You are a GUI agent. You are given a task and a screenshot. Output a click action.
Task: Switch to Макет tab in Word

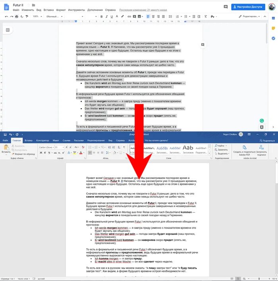coord(56,140)
